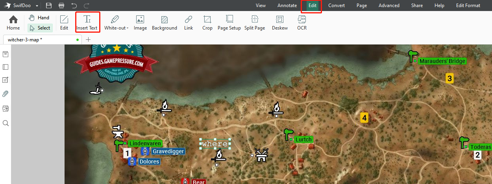492x184 pixels.
Task: Select the Crop tool
Action: (207, 22)
